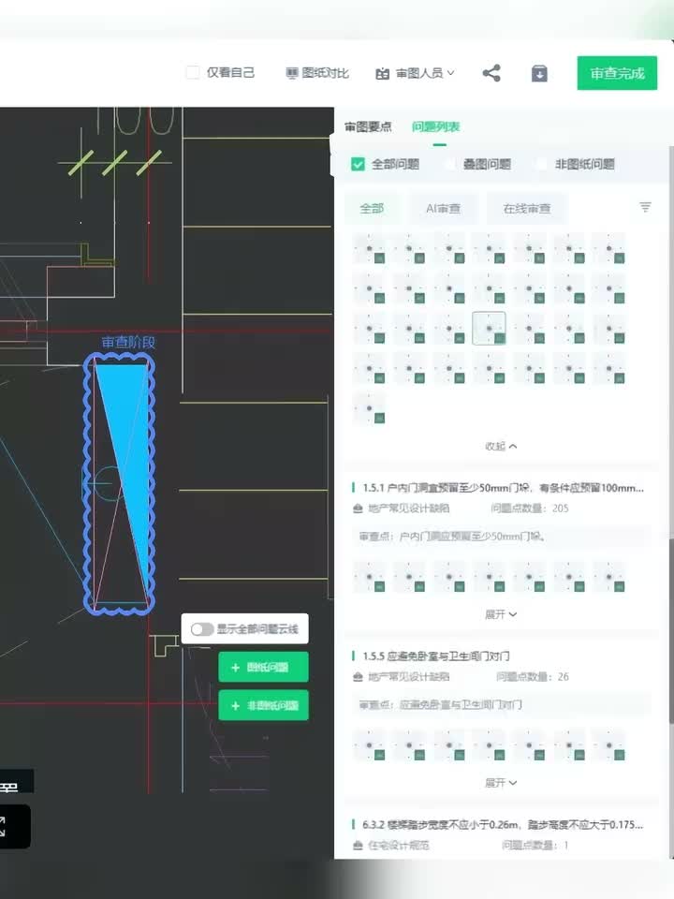674x899 pixels.
Task: Collapse thumbnails with 收起
Action: 501,447
